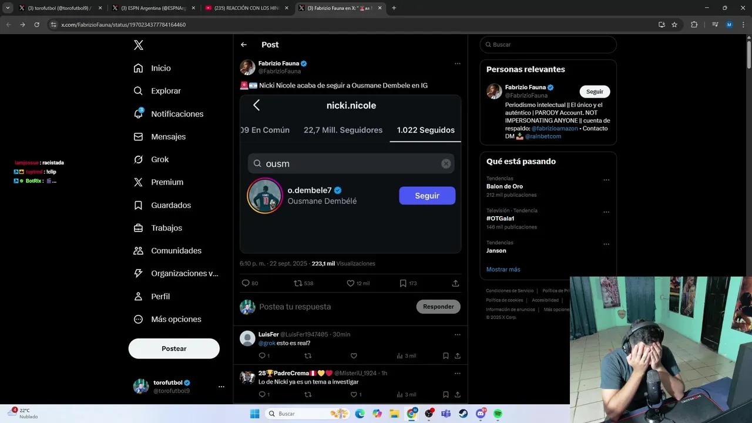
Task: Open the browser extensions icon
Action: point(694,25)
